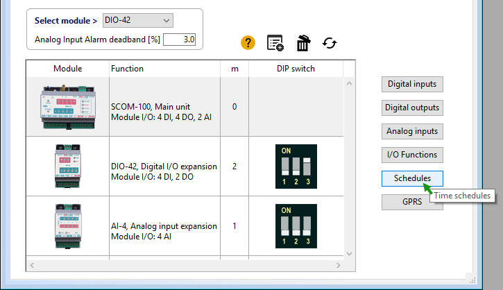The height and width of the screenshot is (290, 503).
Task: Click the table scroll left arrow
Action: (x=32, y=265)
